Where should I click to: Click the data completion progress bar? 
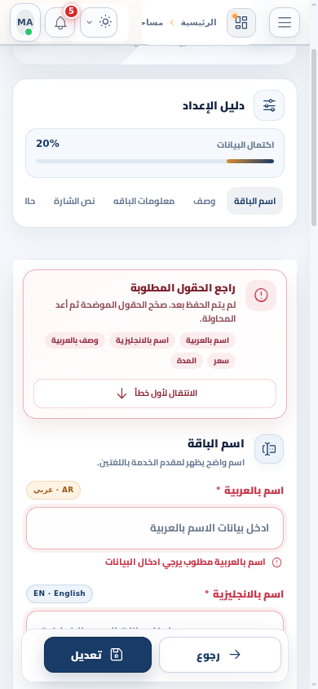pos(155,162)
